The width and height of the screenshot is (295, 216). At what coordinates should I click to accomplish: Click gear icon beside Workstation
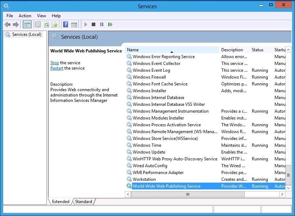[x=129, y=179]
